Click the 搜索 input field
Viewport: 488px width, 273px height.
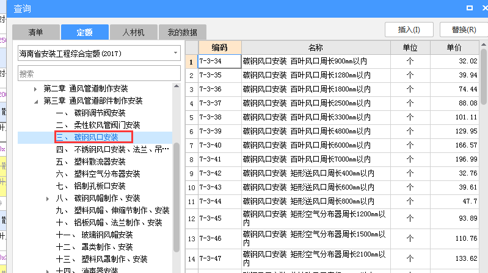point(99,74)
